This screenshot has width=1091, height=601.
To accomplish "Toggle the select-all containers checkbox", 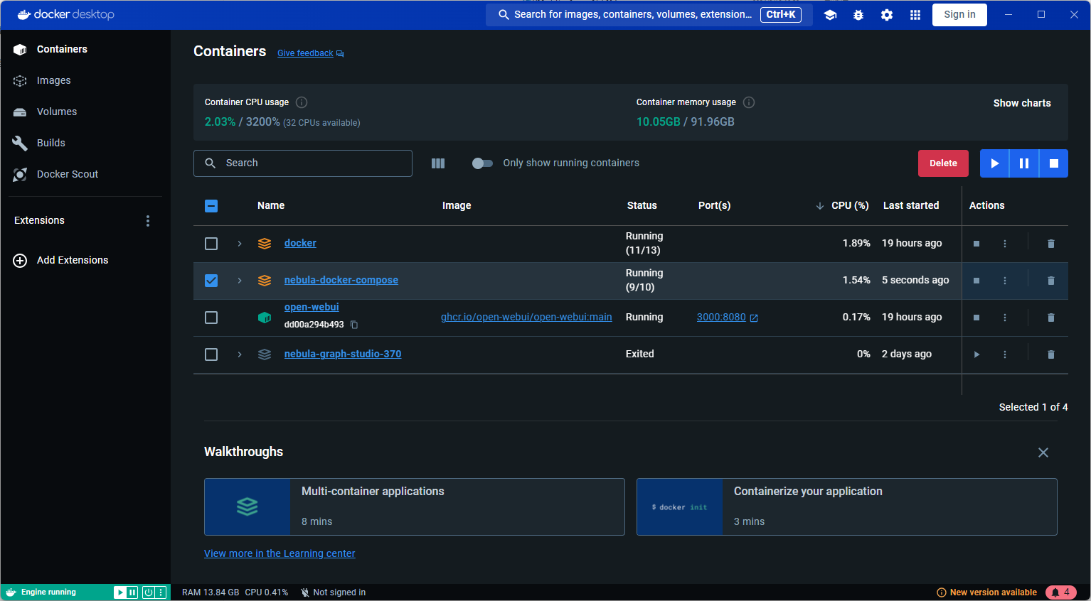I will (211, 206).
